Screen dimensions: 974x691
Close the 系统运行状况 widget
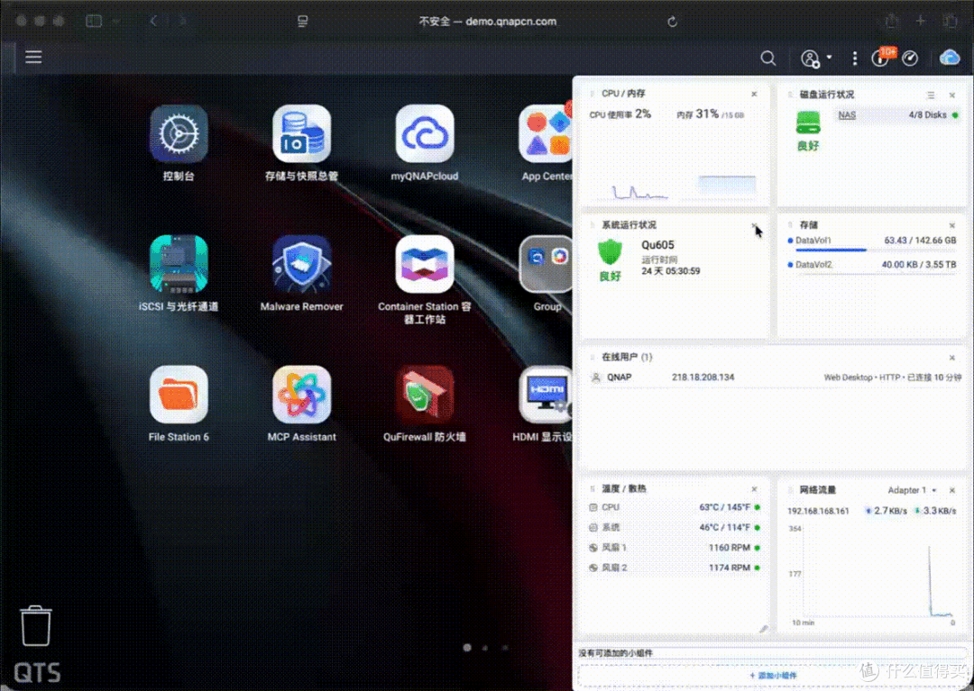[x=754, y=225]
